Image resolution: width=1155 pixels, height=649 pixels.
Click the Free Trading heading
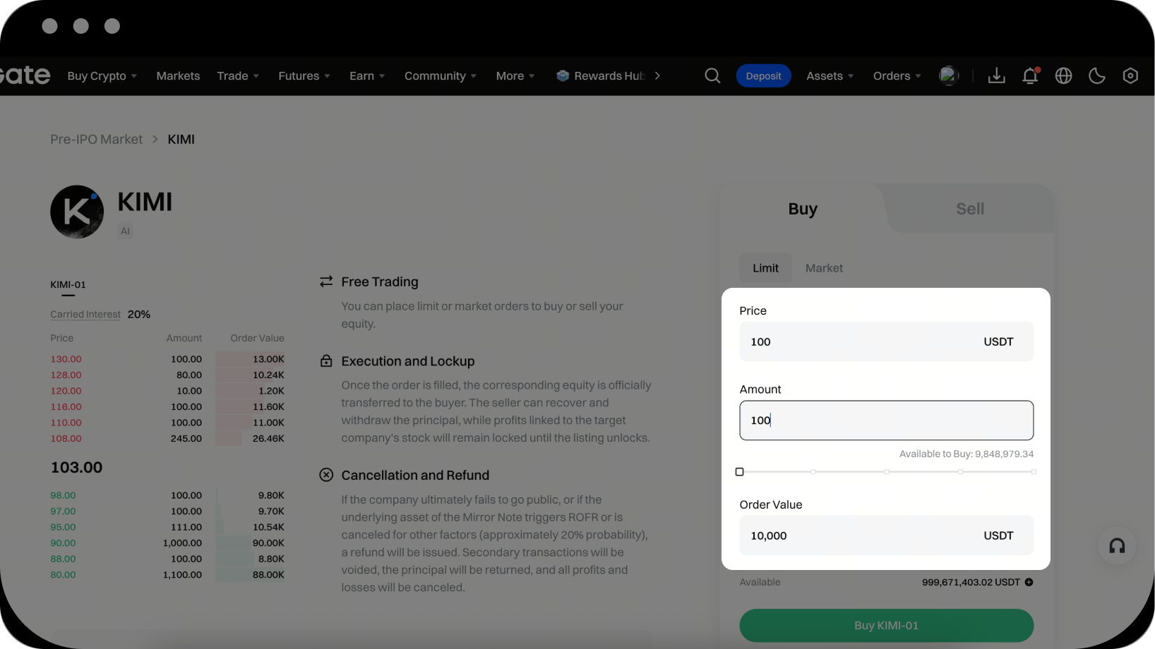pos(380,282)
